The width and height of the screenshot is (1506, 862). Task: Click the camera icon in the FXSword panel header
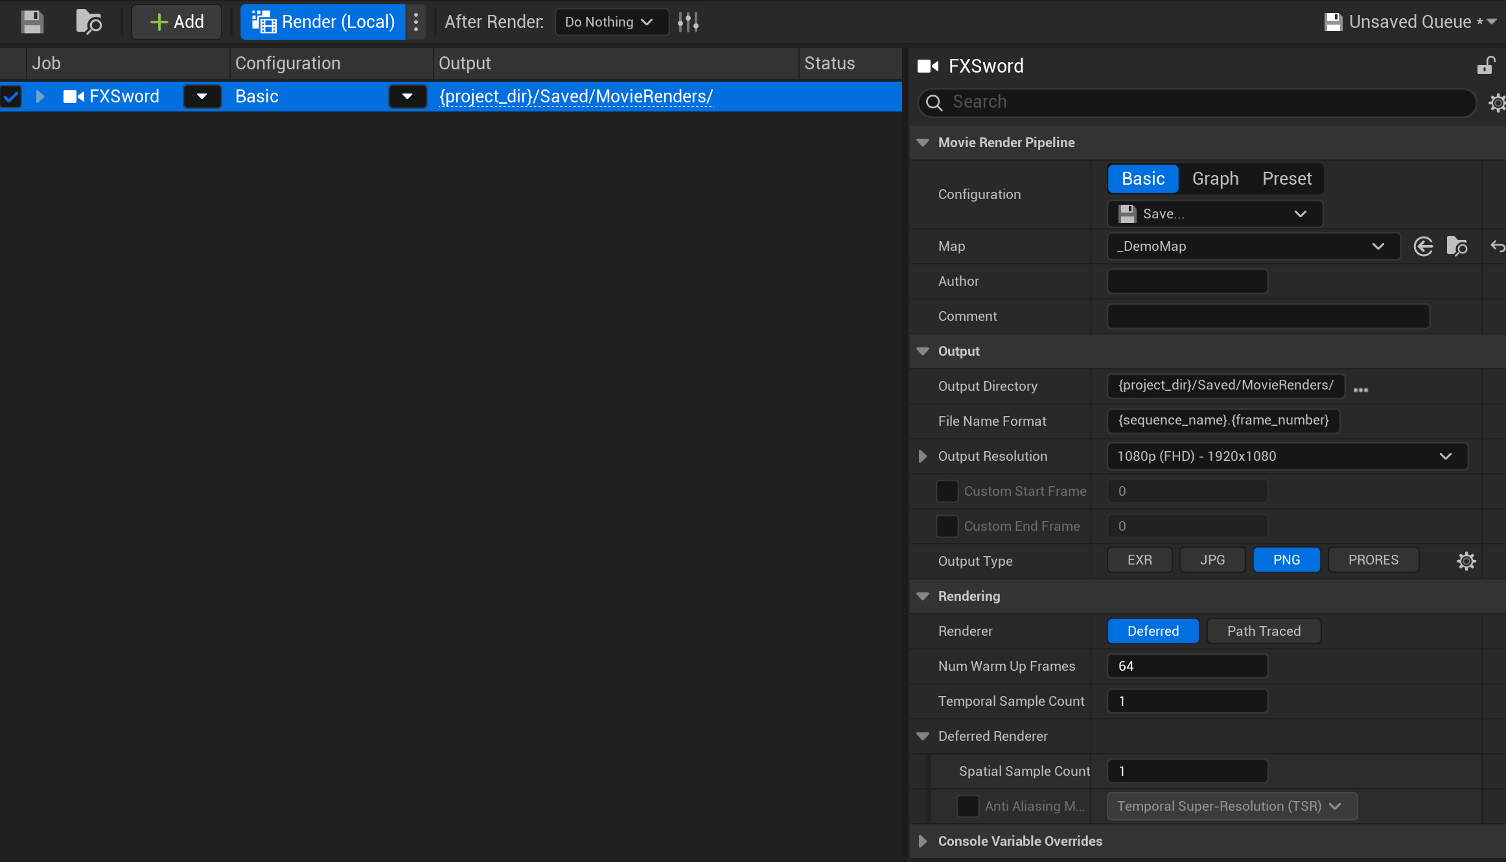pyautogui.click(x=928, y=65)
